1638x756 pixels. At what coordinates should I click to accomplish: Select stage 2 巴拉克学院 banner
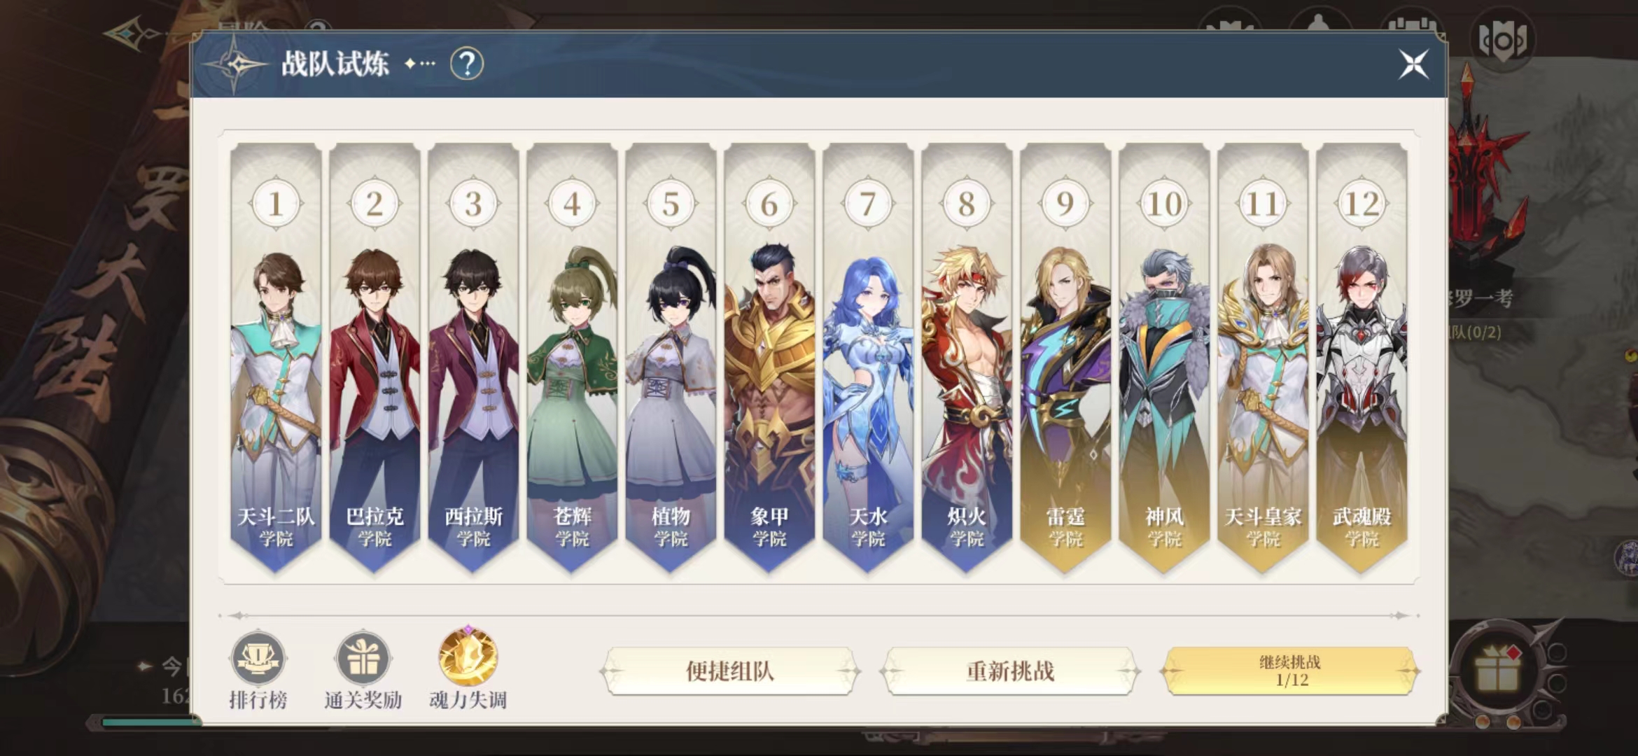374,358
